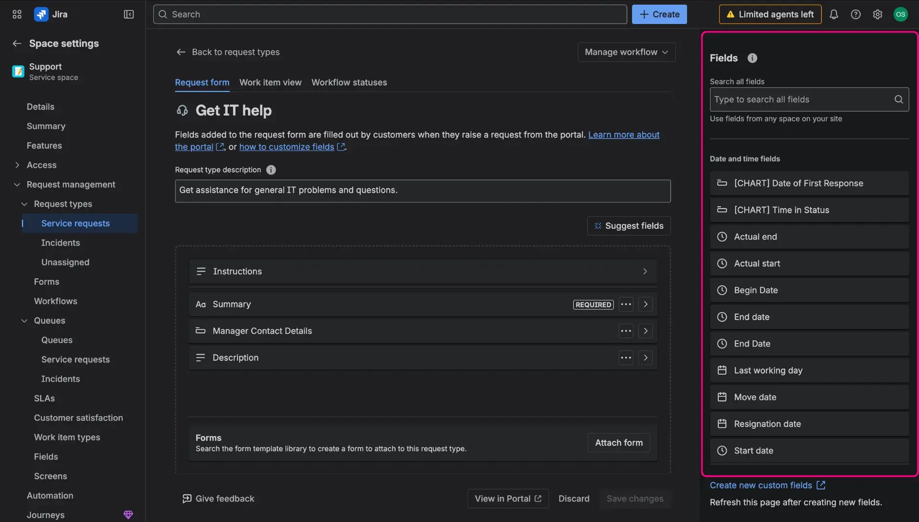The height and width of the screenshot is (522, 919).
Task: Open Jira settings gear icon
Action: tap(878, 14)
